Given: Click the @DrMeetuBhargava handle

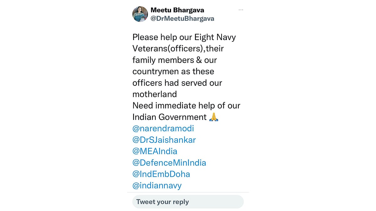Looking at the screenshot, I should pos(182,18).
